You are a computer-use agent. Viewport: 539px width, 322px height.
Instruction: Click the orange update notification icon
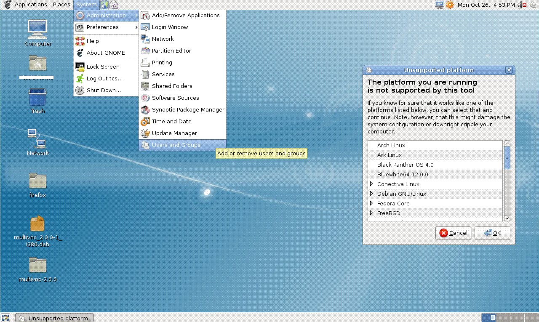click(450, 5)
